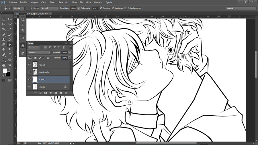
Task: Select the Paint Bucket tool
Action: [10, 45]
